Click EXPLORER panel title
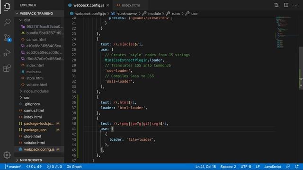 [x=28, y=5]
